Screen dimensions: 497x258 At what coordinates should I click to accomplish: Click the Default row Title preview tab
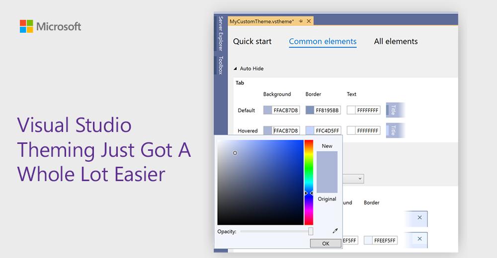pyautogui.click(x=395, y=110)
